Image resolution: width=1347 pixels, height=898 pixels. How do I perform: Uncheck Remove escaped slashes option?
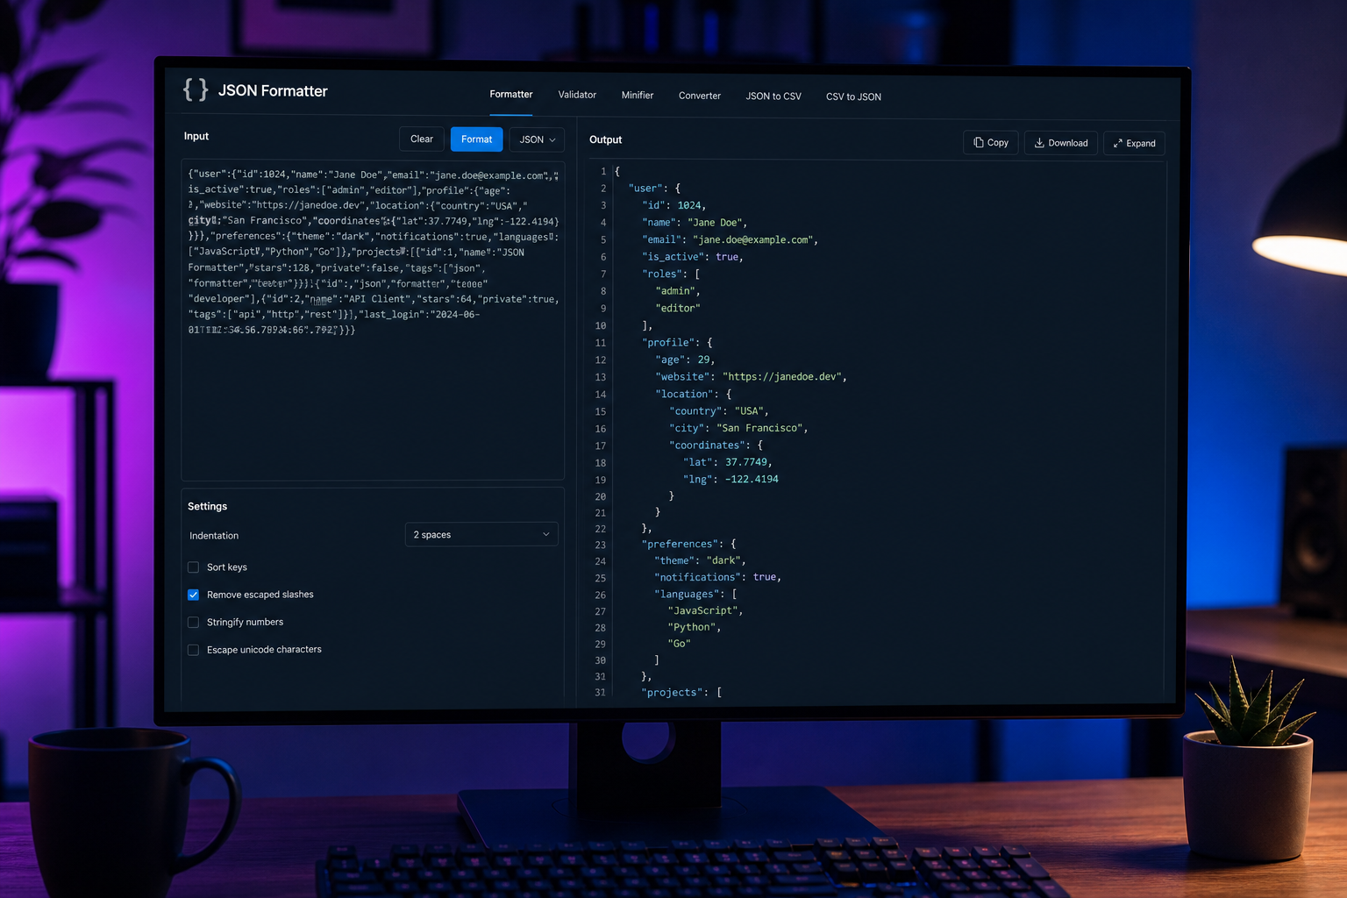tap(193, 595)
